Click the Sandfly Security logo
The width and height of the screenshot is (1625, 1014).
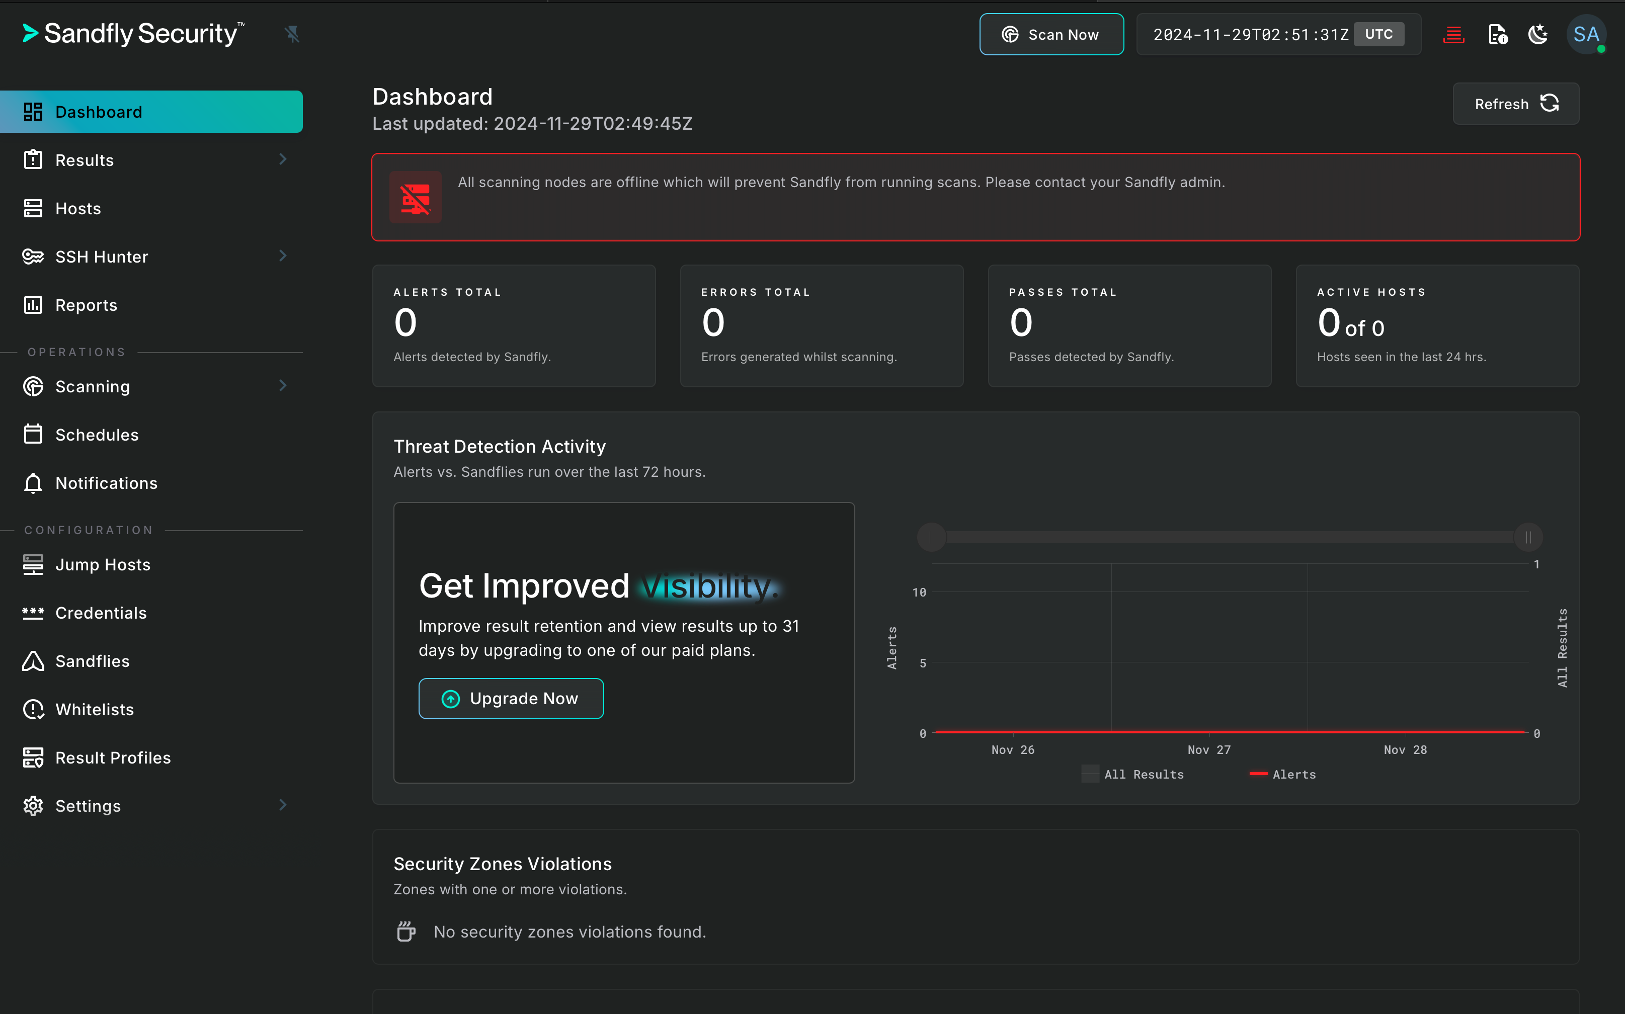pyautogui.click(x=134, y=34)
